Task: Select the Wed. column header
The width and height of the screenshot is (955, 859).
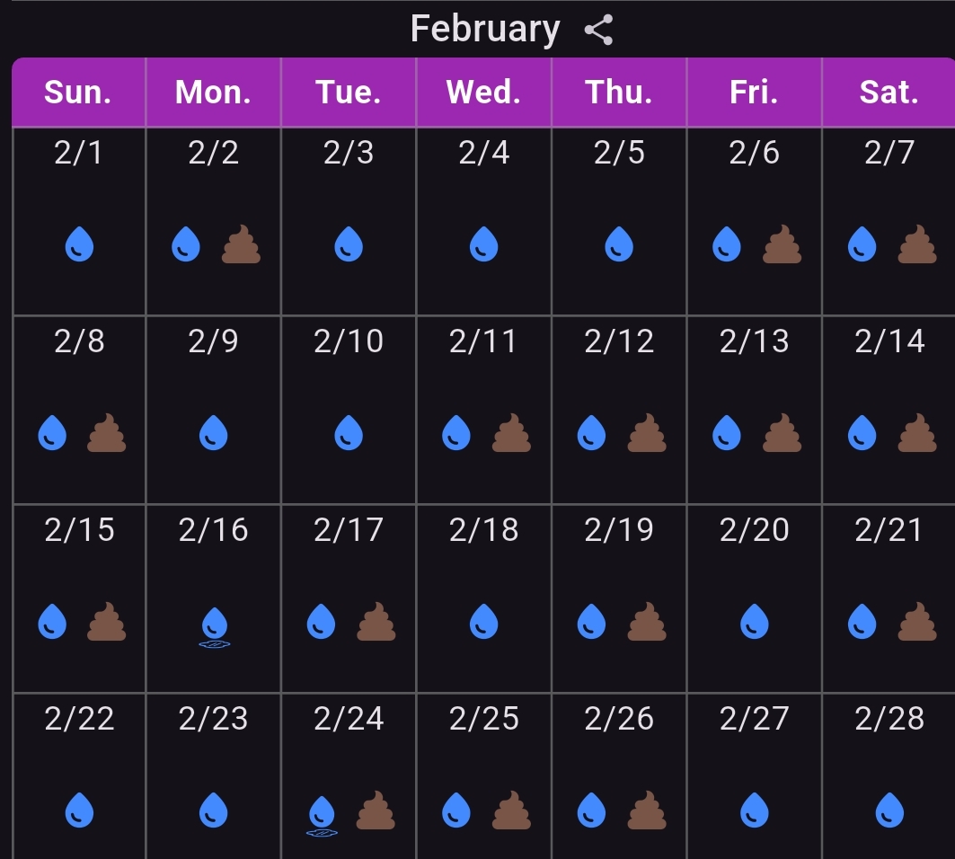Action: (483, 93)
